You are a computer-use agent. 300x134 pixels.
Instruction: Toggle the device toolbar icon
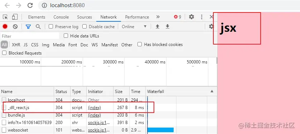(x=15, y=17)
